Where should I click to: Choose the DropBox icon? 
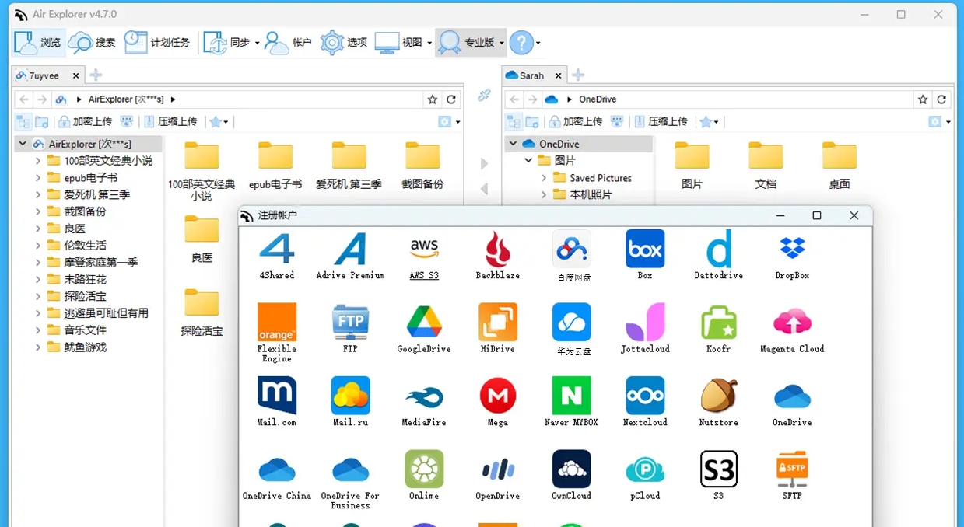click(792, 249)
